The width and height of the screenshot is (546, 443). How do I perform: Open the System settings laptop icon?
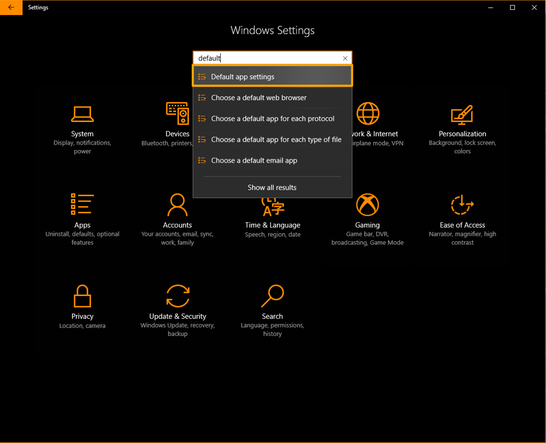82,114
